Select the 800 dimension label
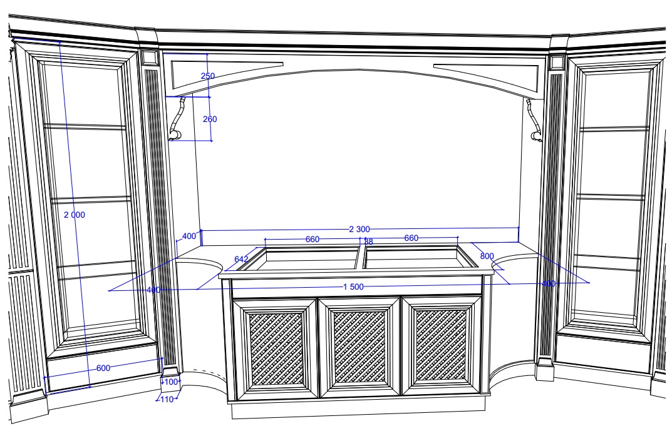The image size is (667, 436). [487, 256]
